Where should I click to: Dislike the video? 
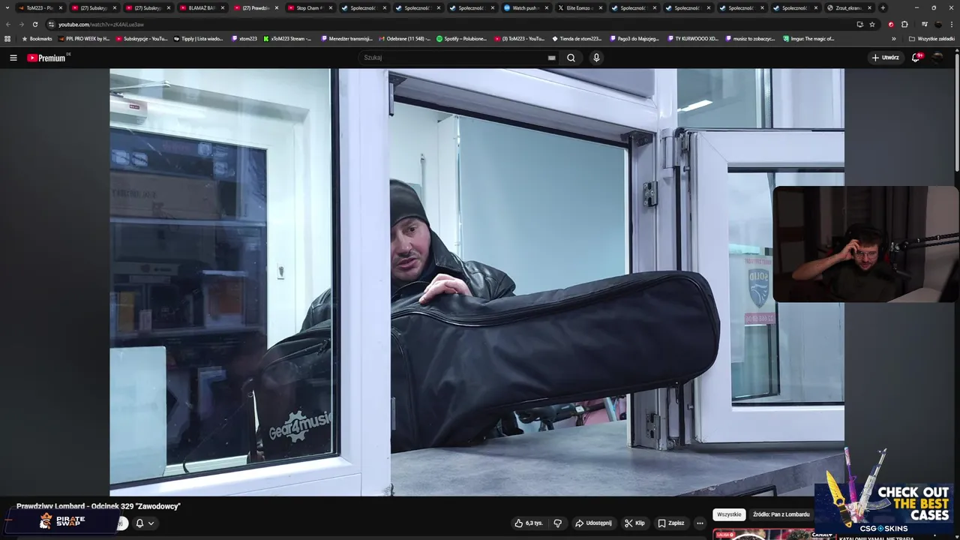pos(557,523)
